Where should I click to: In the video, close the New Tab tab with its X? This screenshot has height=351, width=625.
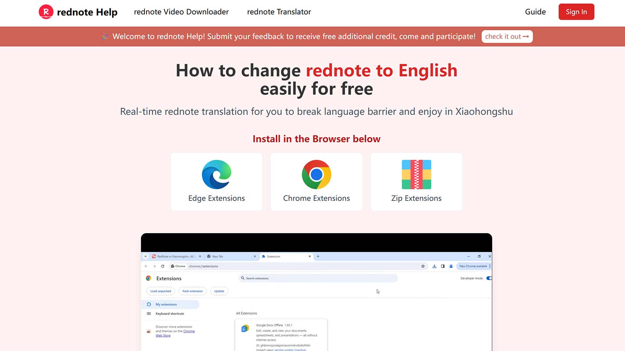(255, 256)
